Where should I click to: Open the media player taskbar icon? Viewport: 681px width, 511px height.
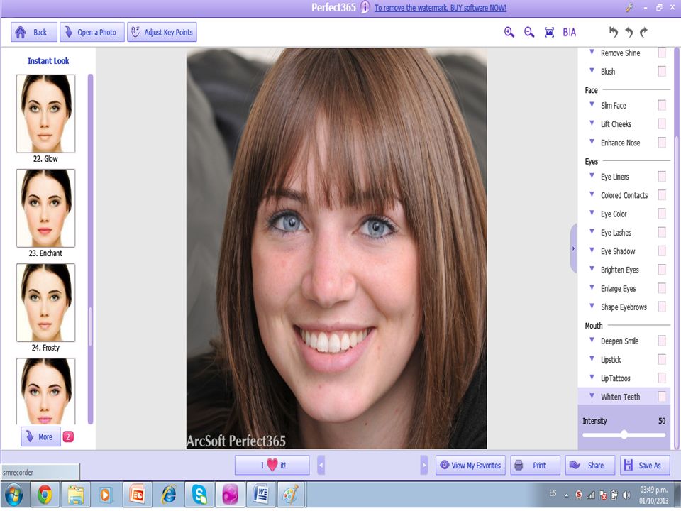click(105, 495)
